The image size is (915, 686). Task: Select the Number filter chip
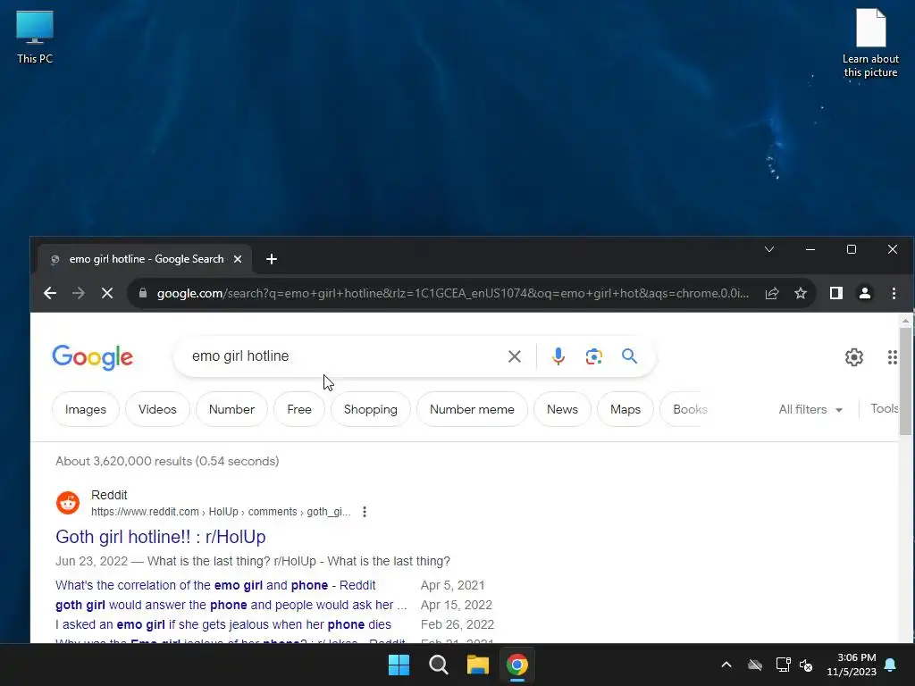231,409
